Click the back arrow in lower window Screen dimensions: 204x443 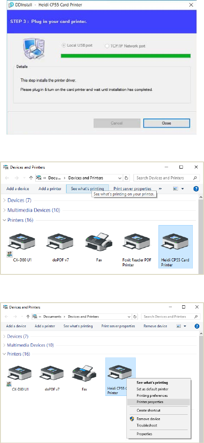7,317
